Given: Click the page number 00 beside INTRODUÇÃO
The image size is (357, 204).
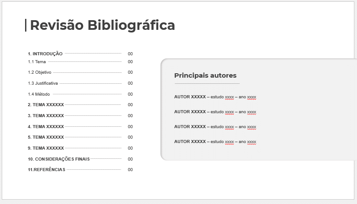Looking at the screenshot, I should tap(130, 54).
